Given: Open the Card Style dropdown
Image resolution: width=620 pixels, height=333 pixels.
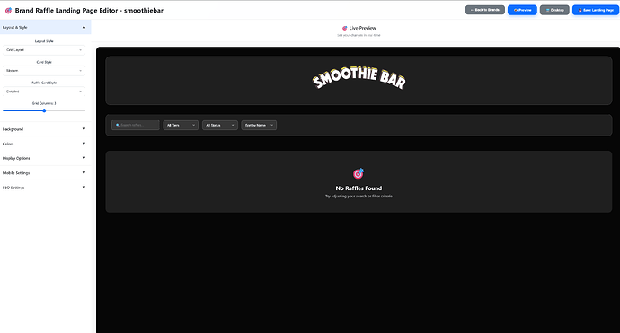Looking at the screenshot, I should [x=44, y=71].
